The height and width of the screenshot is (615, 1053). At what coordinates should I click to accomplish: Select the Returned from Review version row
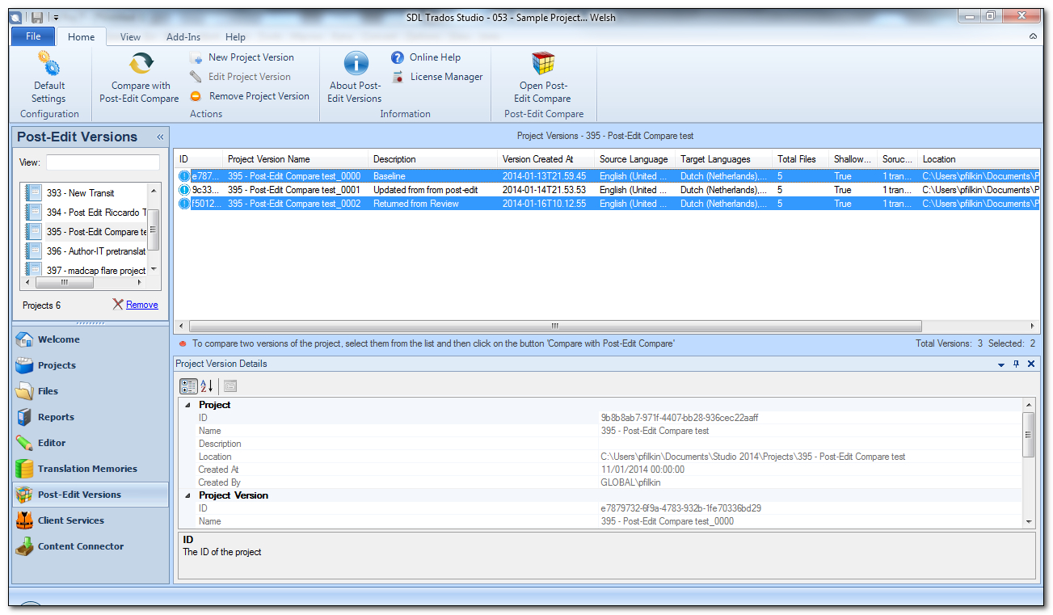[608, 204]
